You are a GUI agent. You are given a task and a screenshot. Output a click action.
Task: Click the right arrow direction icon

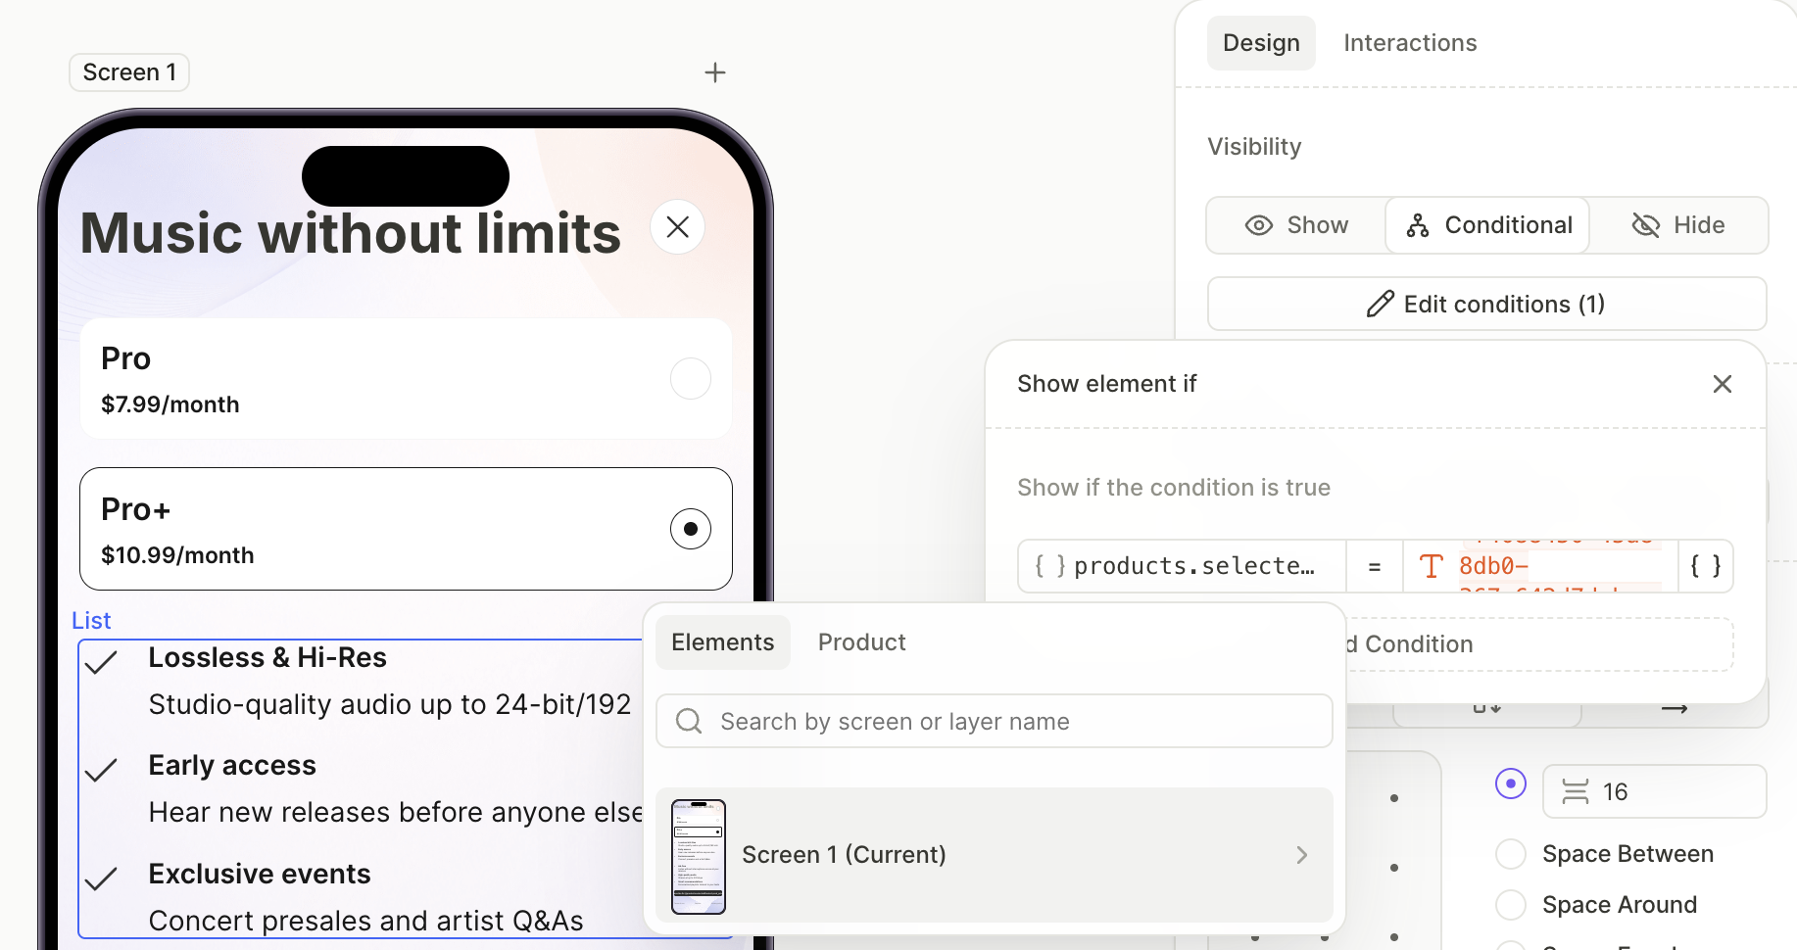pos(1675,708)
